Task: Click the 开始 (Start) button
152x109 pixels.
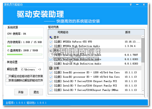Action: (21, 92)
